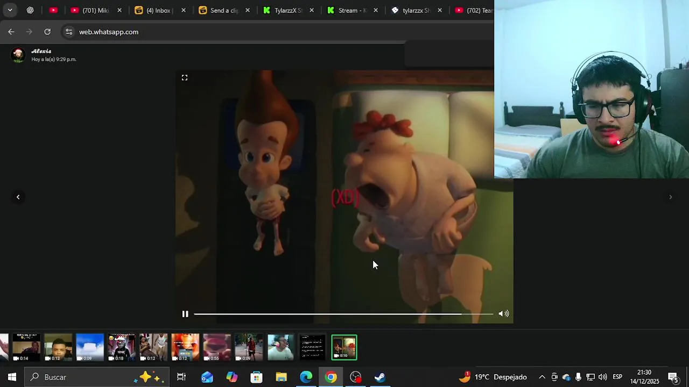Seek on the video progress bar

click(x=343, y=314)
